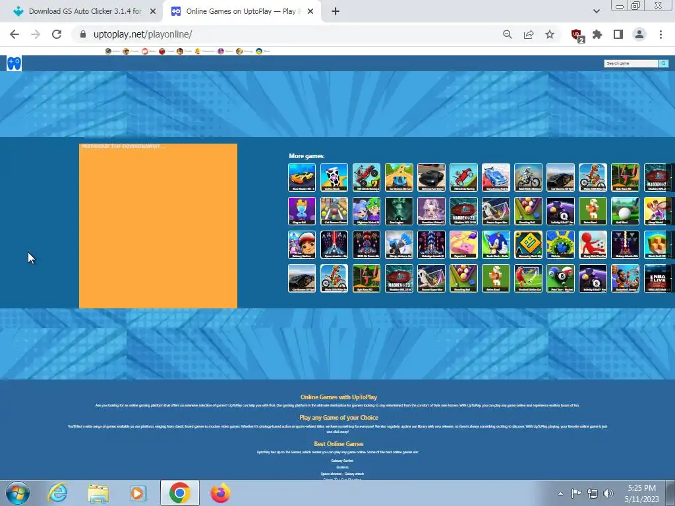Image resolution: width=675 pixels, height=506 pixels.
Task: Launch the Subway Surfers game thumbnail
Action: coord(302,244)
